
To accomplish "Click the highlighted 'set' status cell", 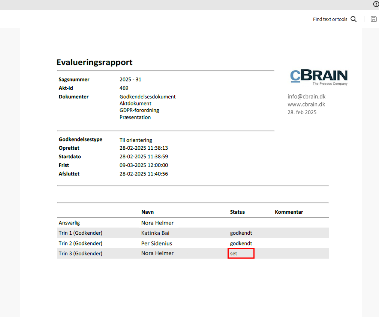I will 241,253.
